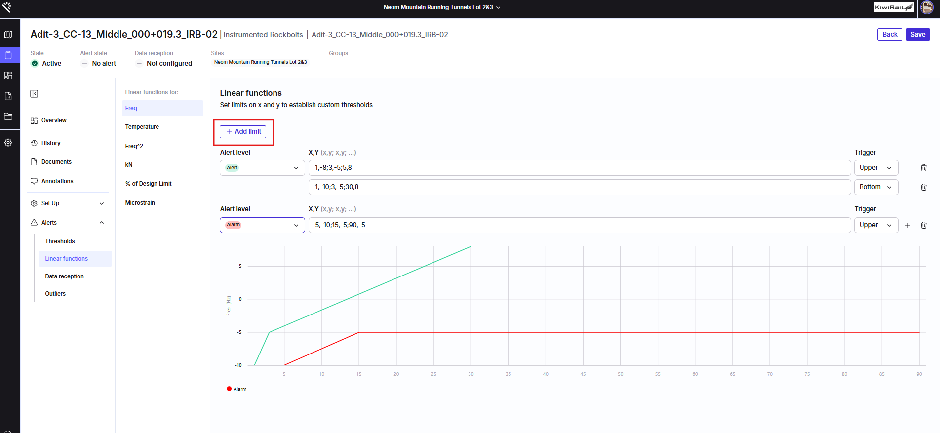The width and height of the screenshot is (941, 433).
Task: Add another line to Alarm limit
Action: click(x=908, y=225)
